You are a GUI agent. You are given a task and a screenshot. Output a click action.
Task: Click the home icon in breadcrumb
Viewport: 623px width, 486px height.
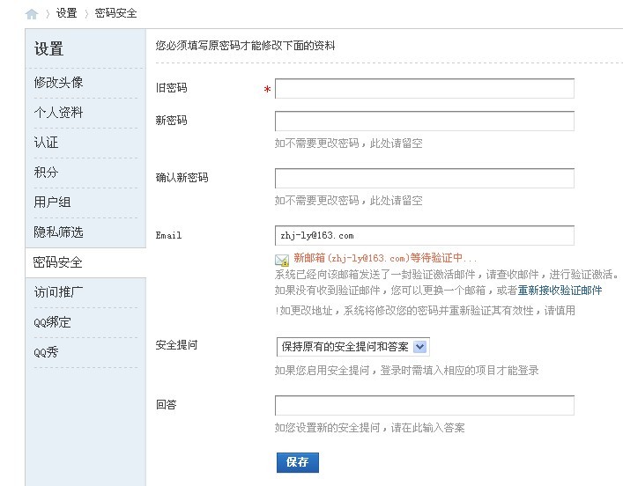click(x=32, y=14)
